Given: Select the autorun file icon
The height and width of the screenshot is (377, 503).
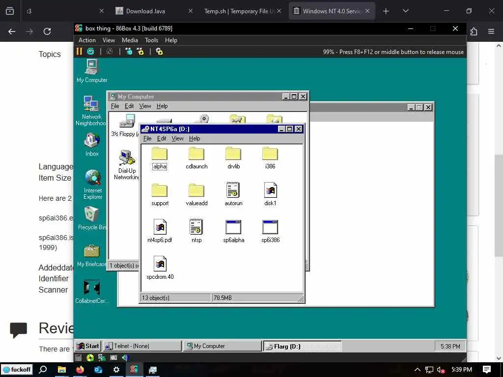Looking at the screenshot, I should (233, 194).
